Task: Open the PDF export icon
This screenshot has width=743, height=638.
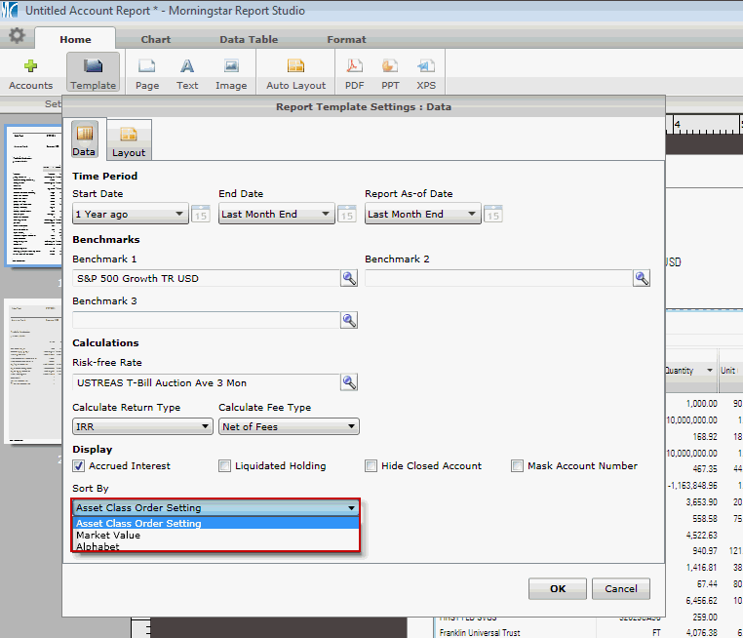Action: [x=355, y=67]
